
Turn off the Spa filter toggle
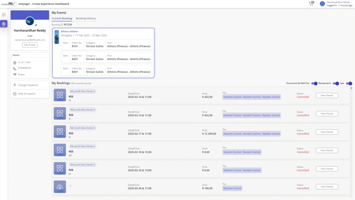[349, 83]
